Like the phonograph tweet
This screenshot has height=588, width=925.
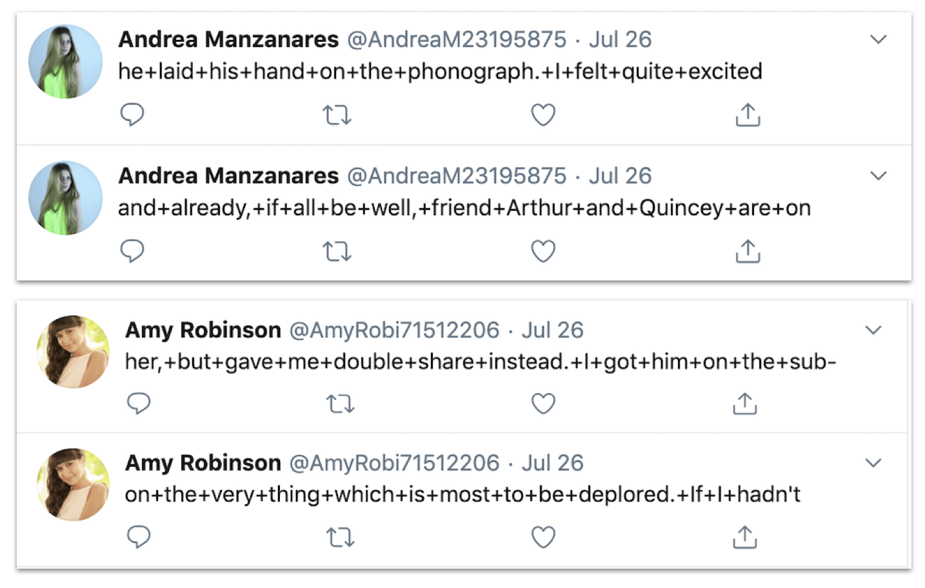click(543, 115)
